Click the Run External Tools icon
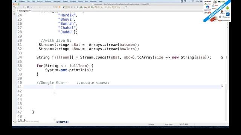This screenshot has width=241, height=135. coord(85,7)
